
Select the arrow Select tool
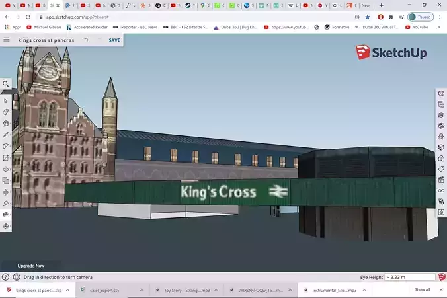pos(6,101)
